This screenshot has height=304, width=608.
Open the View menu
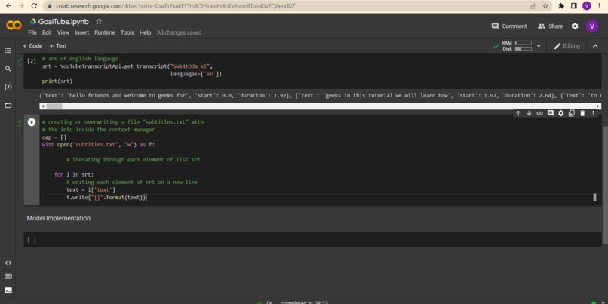[63, 32]
